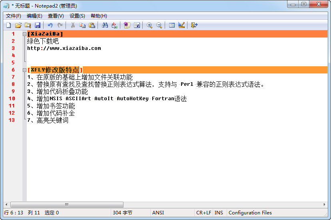This screenshot has width=331, height=220.
Task: Click the left arrow of horizontal scrollbar
Action: coord(6,204)
